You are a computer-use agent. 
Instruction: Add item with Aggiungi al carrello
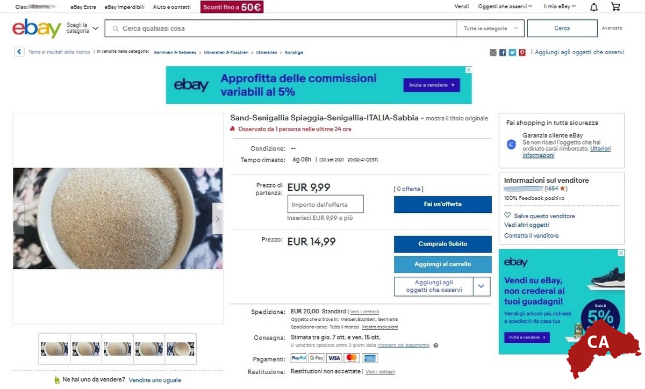[x=443, y=264]
